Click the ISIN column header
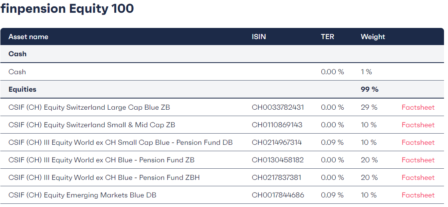This screenshot has width=448, height=207. [x=259, y=37]
